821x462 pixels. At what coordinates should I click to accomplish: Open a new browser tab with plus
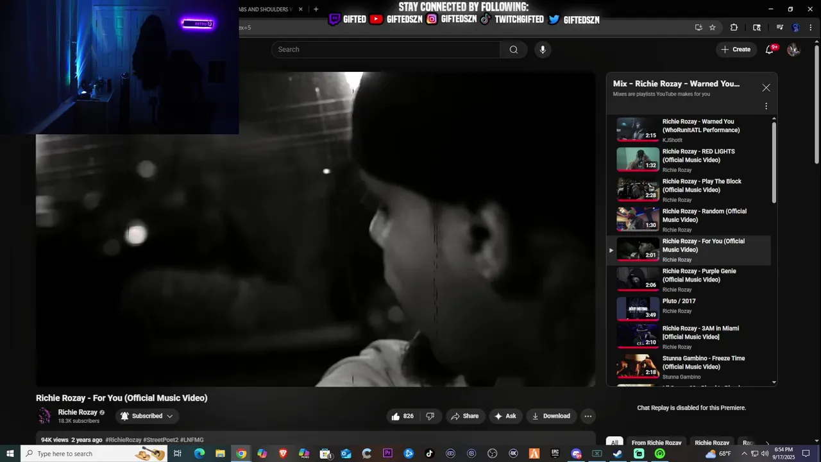click(x=316, y=9)
